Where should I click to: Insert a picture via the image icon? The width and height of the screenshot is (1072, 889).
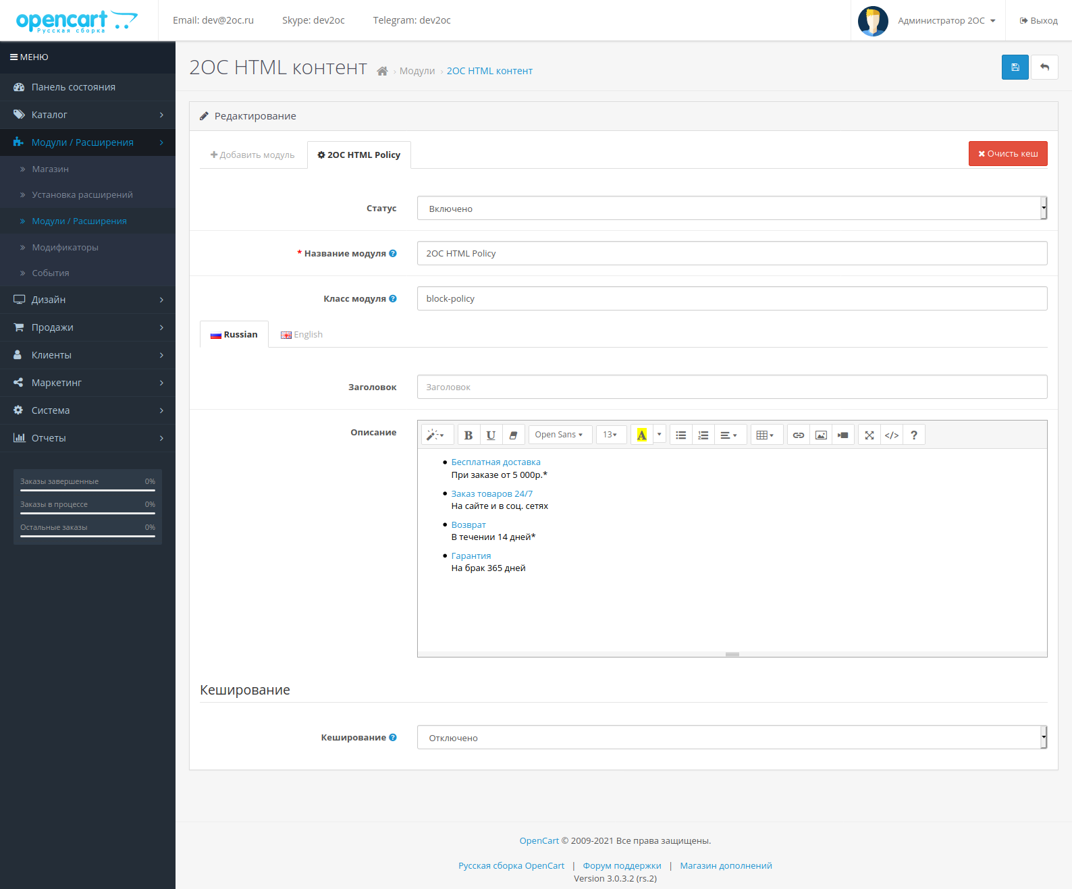coord(821,435)
